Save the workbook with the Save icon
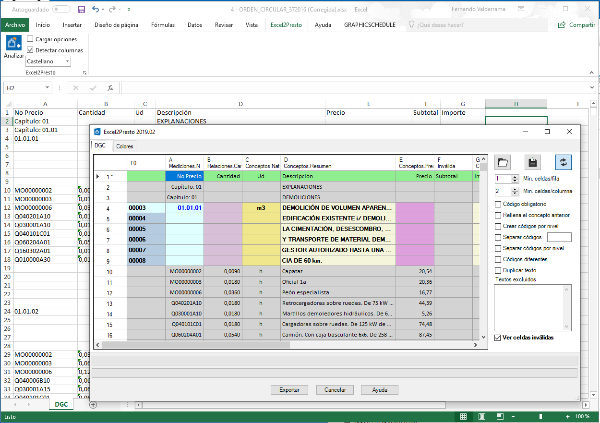Viewport: 600px width, 423px height. point(82,9)
